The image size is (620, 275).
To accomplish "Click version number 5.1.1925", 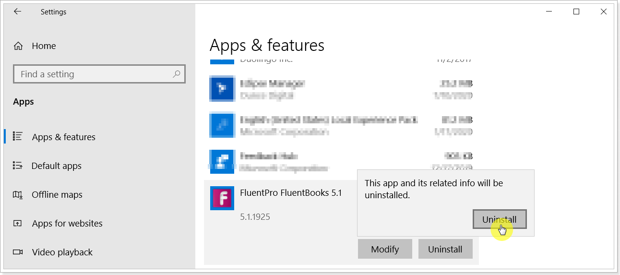I will point(255,217).
